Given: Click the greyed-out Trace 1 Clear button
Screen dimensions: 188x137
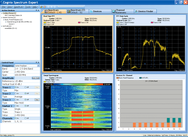Looking at the screenshot, I should pos(37,87).
